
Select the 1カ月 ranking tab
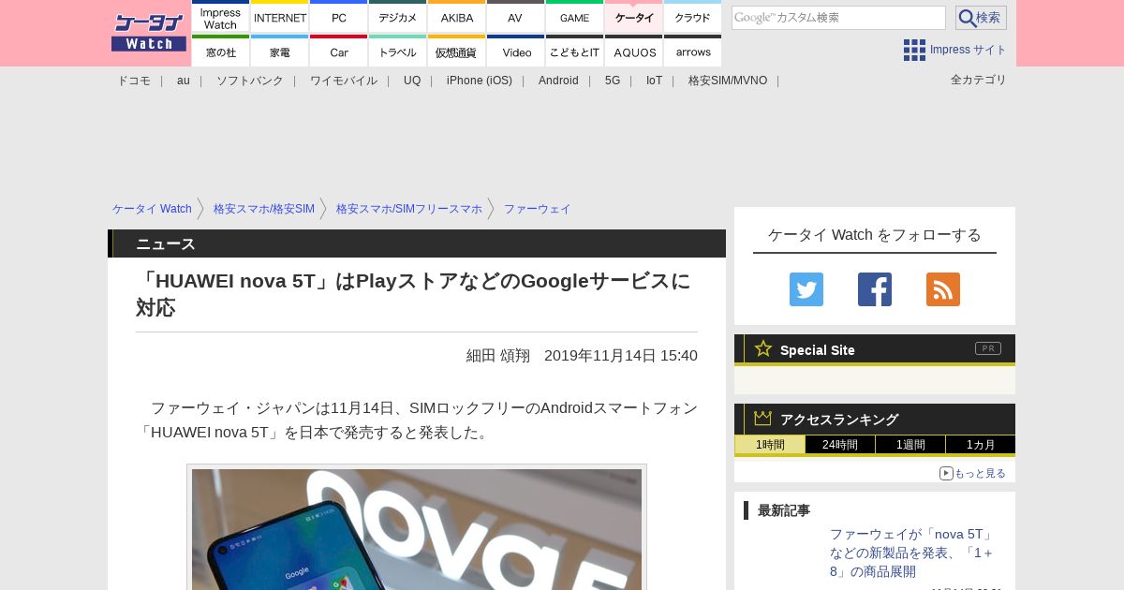[x=981, y=445]
